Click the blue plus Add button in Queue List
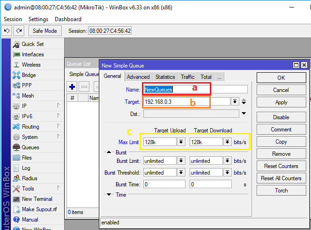 (x=72, y=87)
